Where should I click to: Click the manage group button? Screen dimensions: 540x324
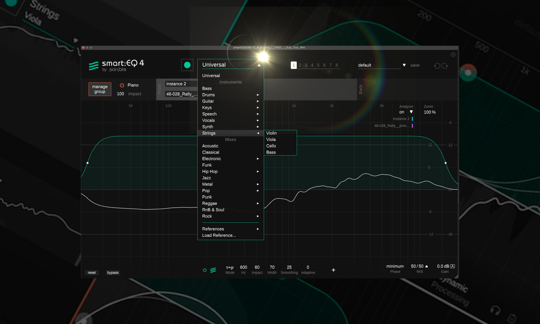100,89
